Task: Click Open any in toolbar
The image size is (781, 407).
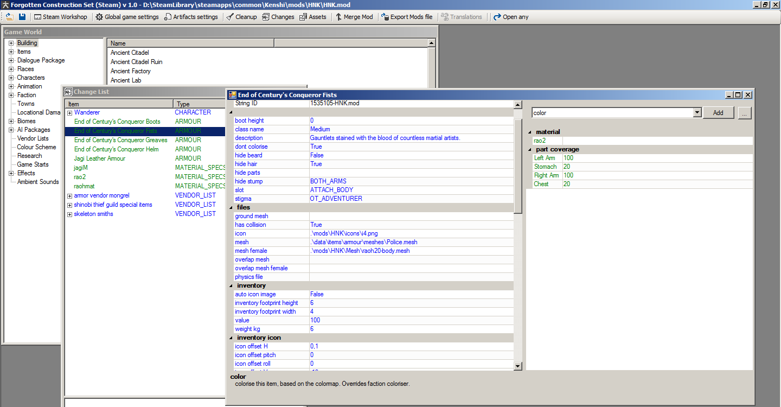Action: point(511,17)
